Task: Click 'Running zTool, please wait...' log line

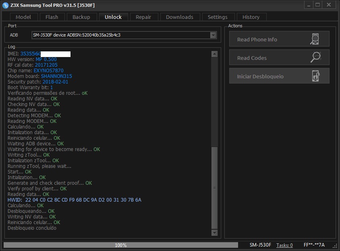Action: click(39, 166)
